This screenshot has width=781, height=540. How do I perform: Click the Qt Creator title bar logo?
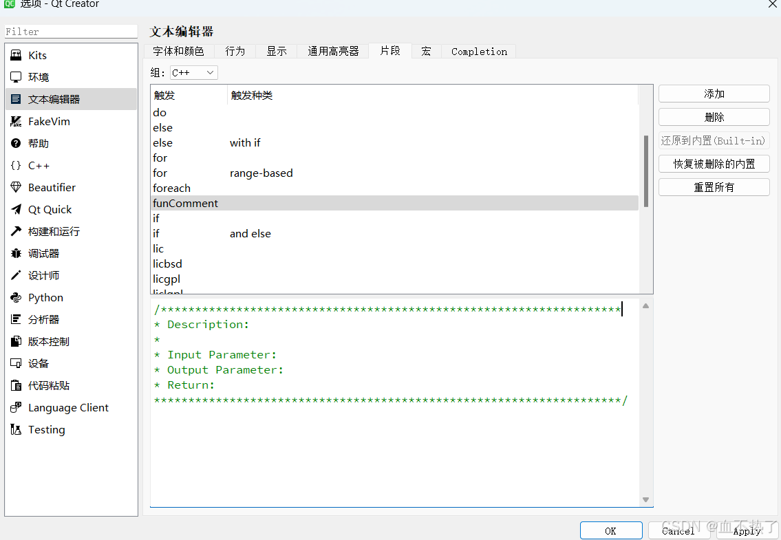point(9,3)
